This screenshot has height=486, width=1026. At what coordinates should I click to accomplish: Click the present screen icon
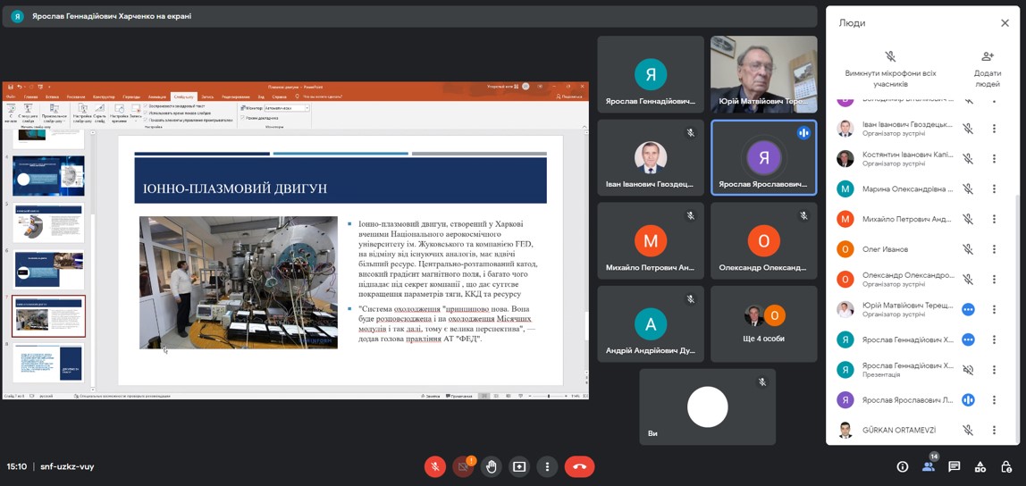(x=519, y=466)
